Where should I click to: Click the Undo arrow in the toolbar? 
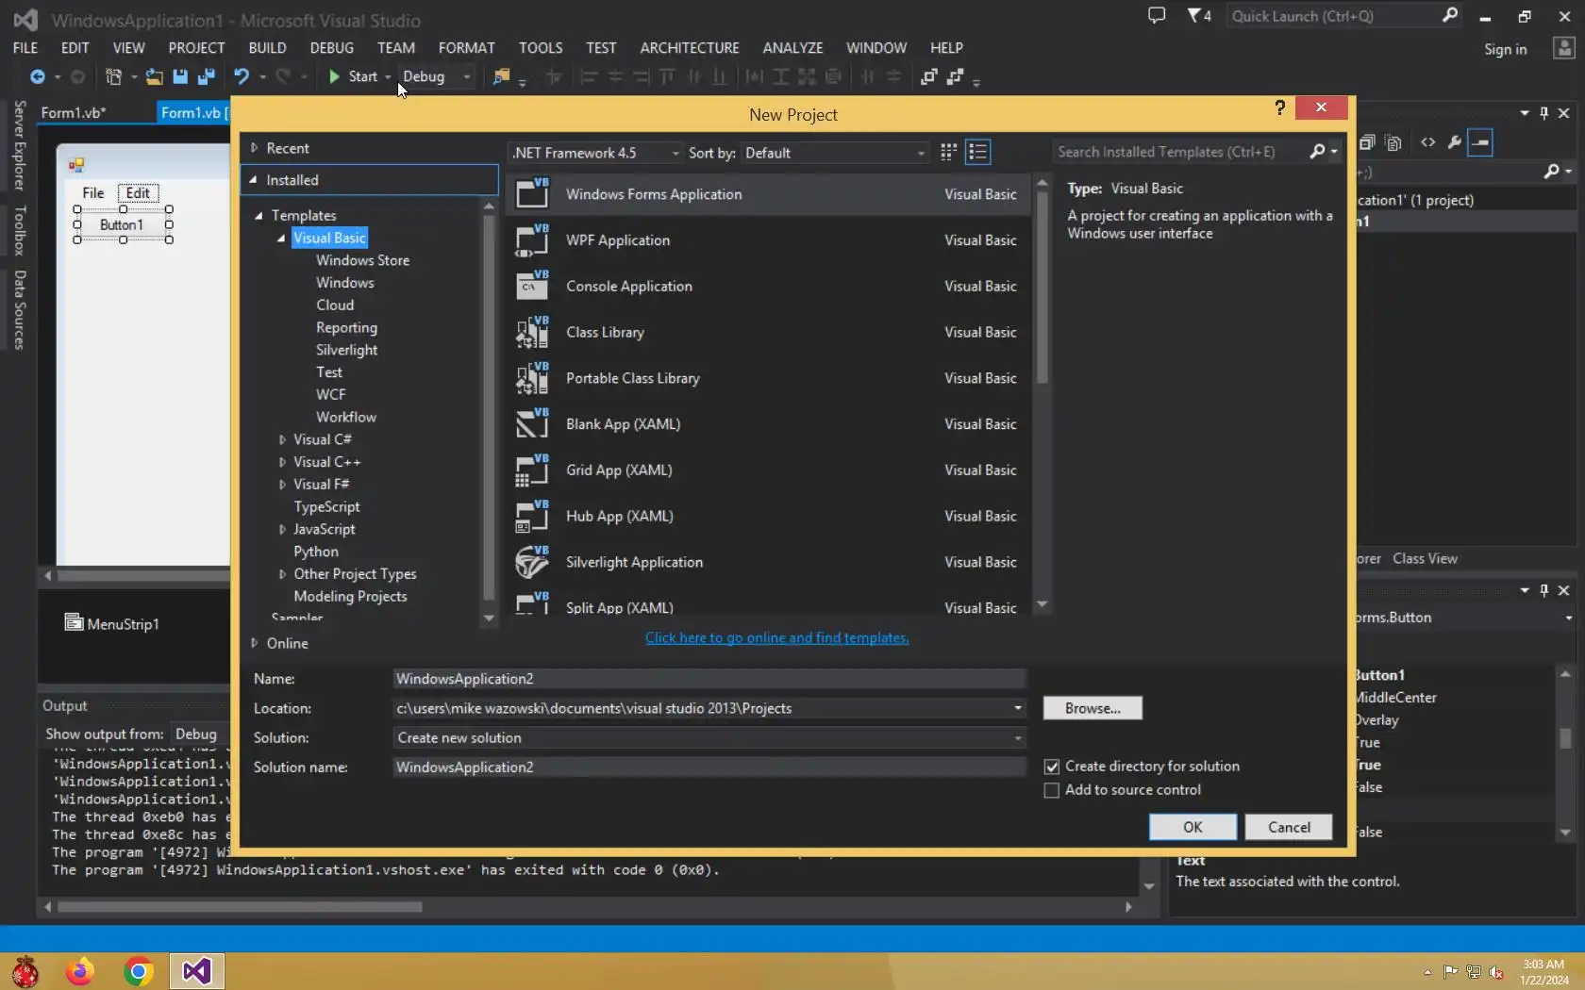point(242,76)
